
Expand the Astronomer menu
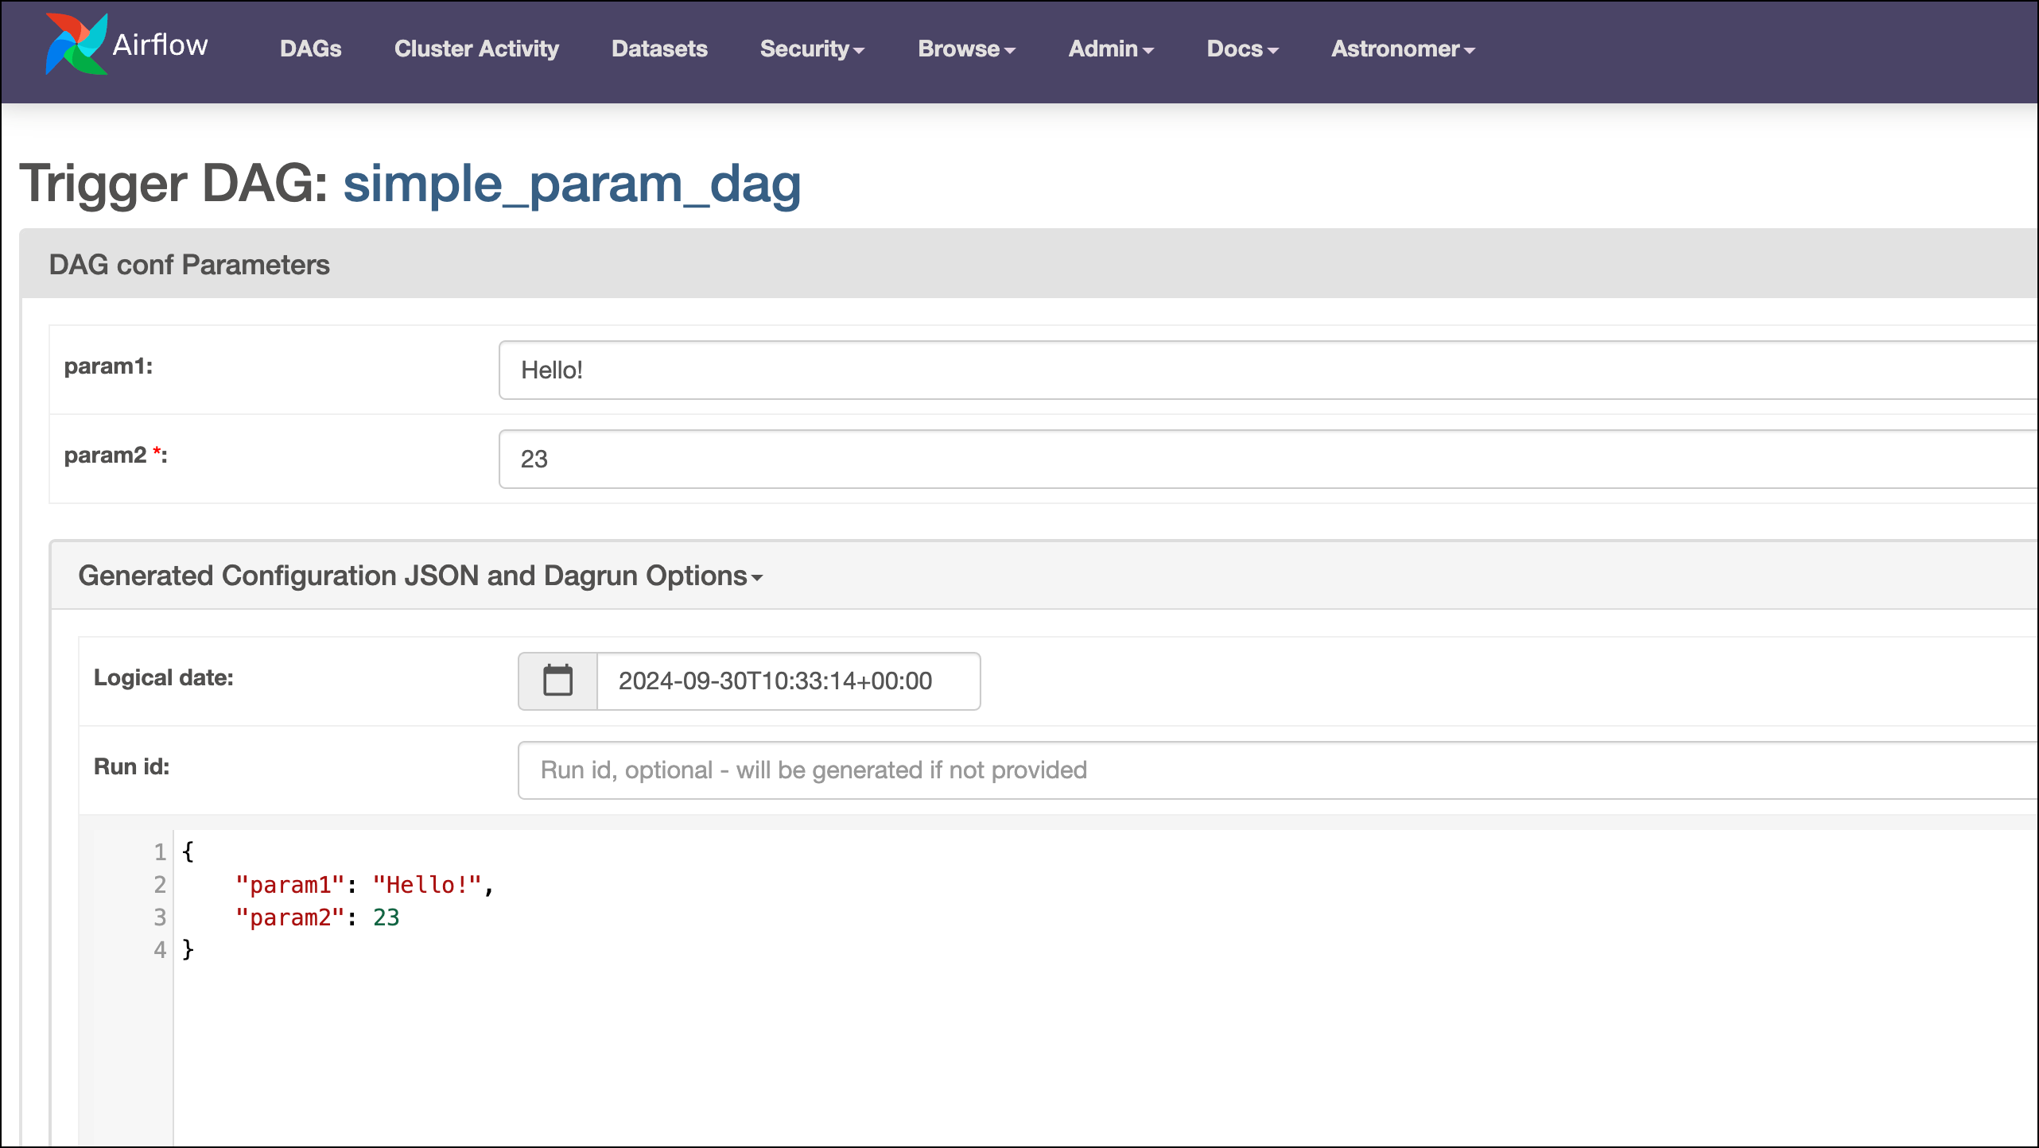[1395, 49]
